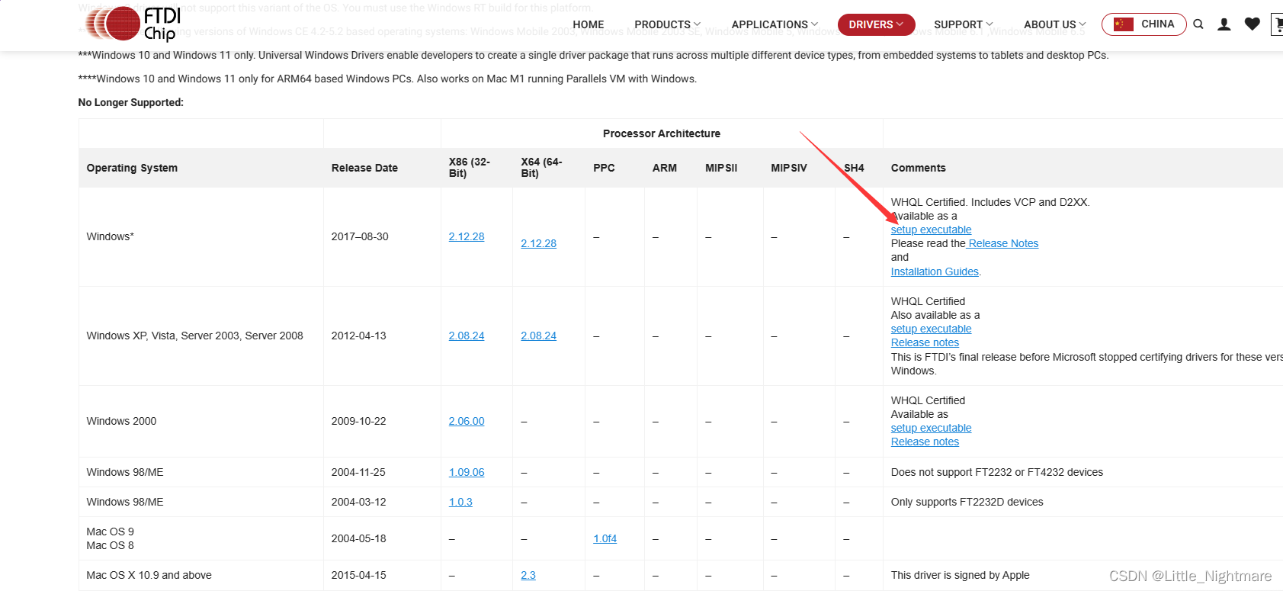Select the 2017-08-30 release date cell
The image size is (1283, 591).
pyautogui.click(x=360, y=236)
